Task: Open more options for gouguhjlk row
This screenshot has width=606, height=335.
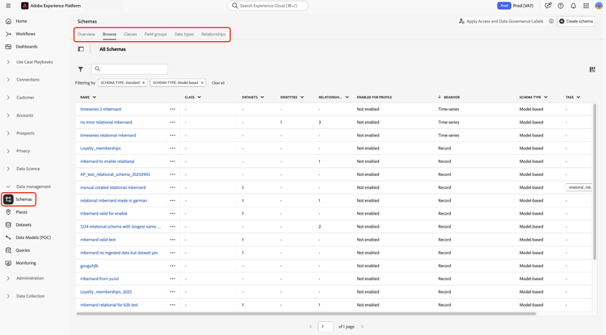Action: click(x=172, y=266)
